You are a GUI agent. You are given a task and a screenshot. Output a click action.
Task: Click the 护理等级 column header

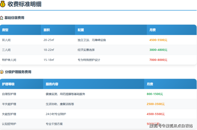pyautogui.click(x=8, y=84)
